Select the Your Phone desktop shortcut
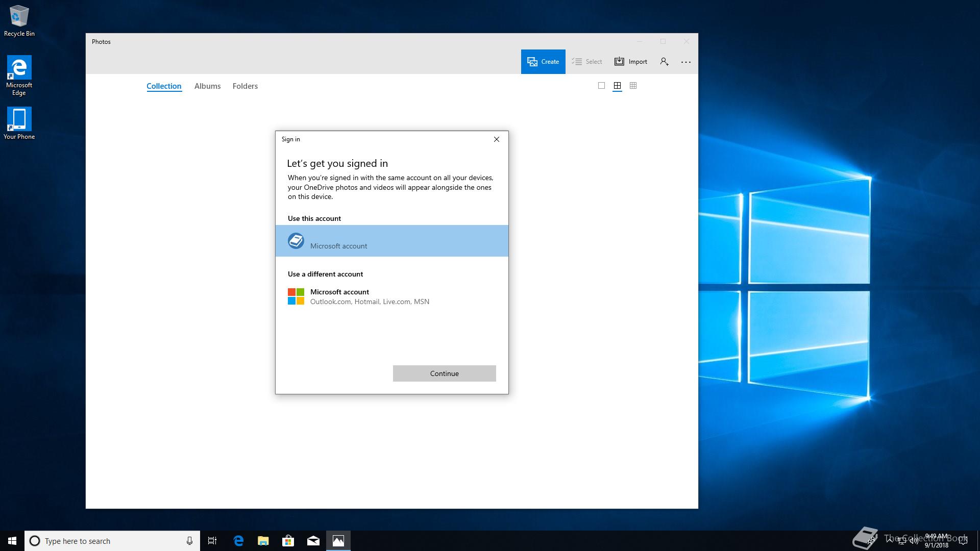Viewport: 980px width, 551px height. coord(19,123)
